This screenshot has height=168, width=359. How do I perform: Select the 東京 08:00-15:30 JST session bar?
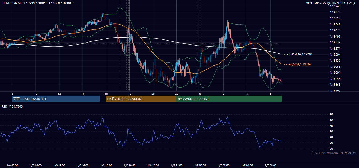tap(56, 99)
